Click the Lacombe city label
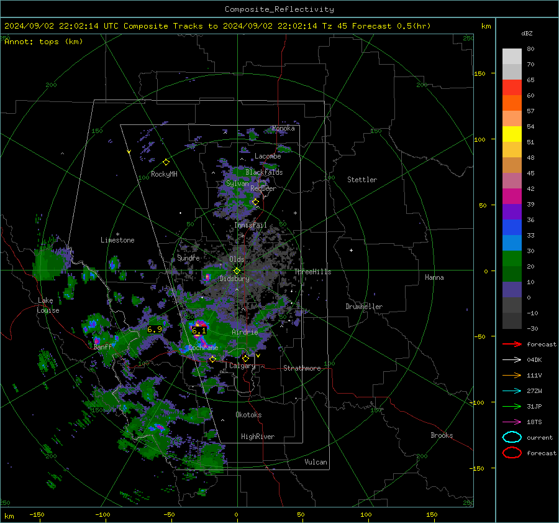The width and height of the screenshot is (559, 523). click(268, 156)
